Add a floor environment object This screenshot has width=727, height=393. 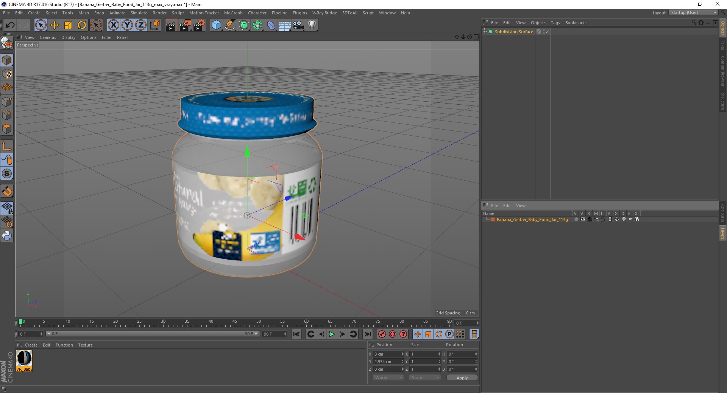[x=285, y=25]
